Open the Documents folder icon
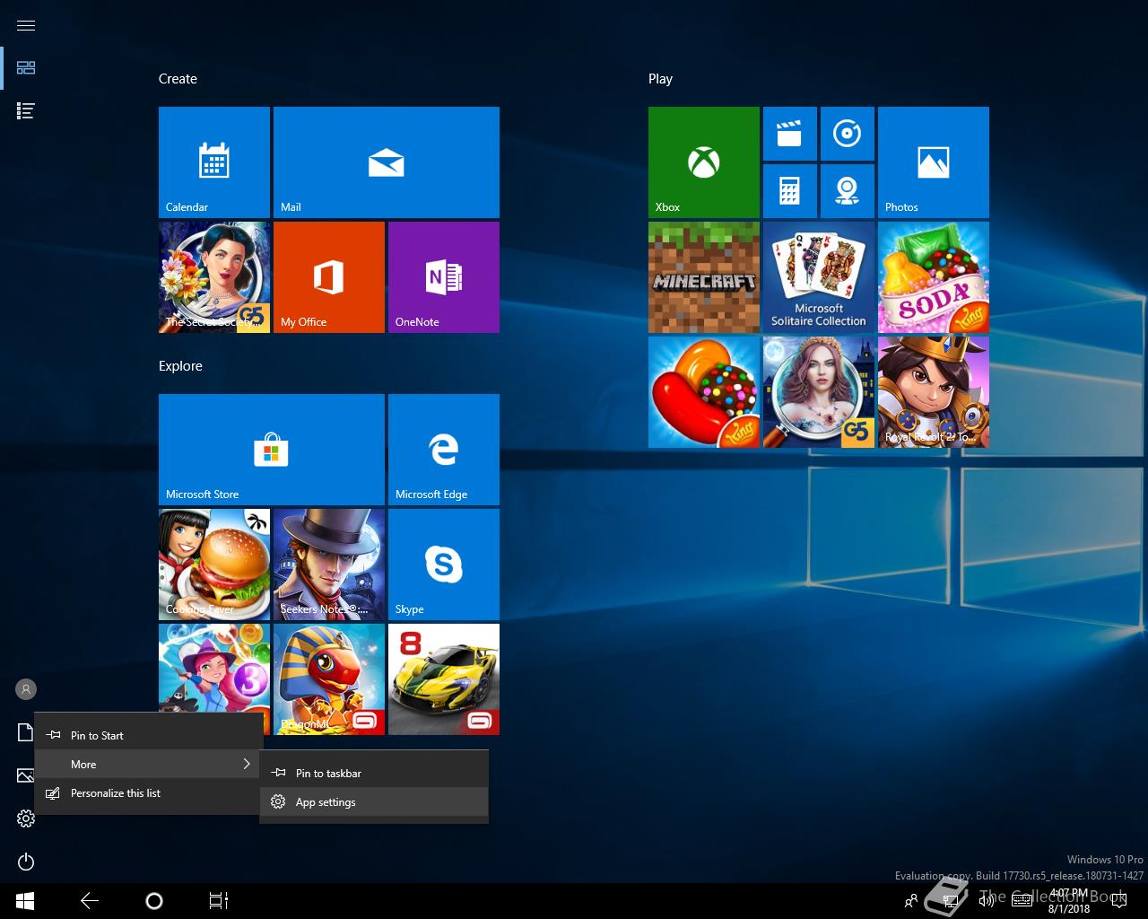This screenshot has height=919, width=1148. [26, 732]
